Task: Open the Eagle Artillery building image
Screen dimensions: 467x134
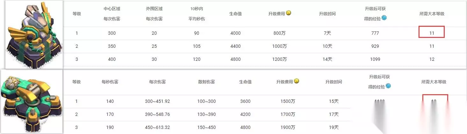Action: click(34, 34)
